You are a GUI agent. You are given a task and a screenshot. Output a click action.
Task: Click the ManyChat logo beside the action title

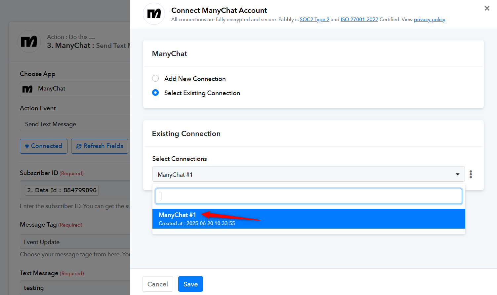[29, 41]
